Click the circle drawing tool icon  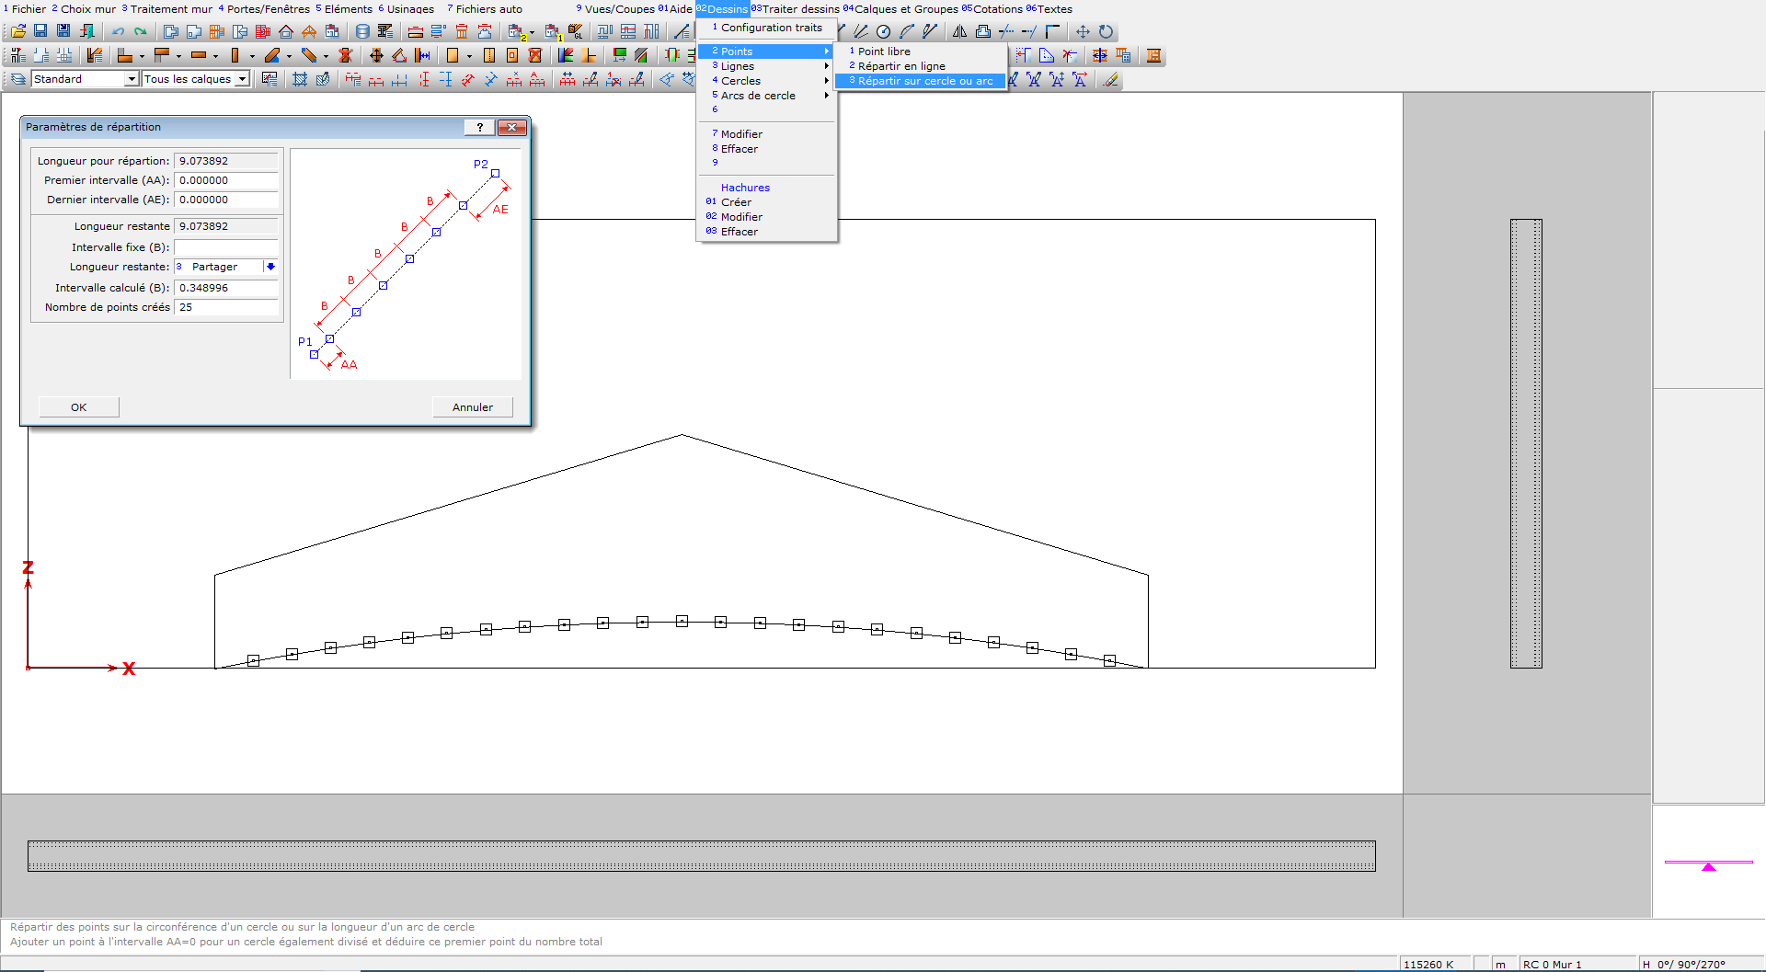click(883, 31)
